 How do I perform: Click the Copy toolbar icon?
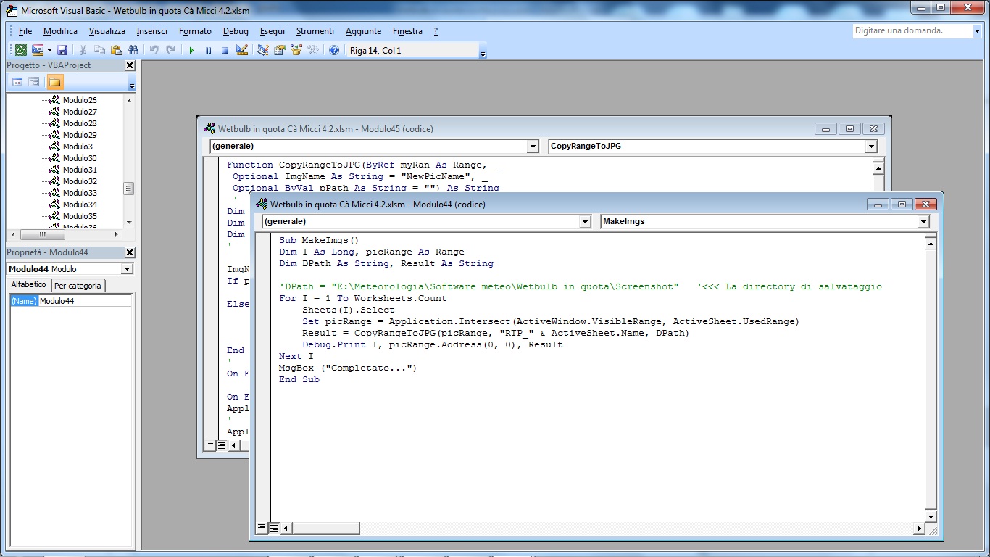[x=99, y=50]
